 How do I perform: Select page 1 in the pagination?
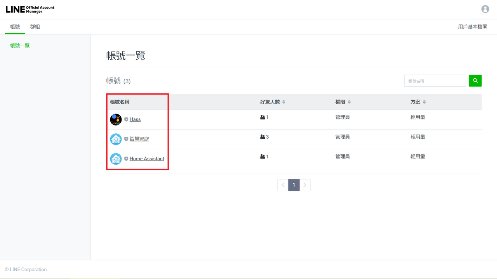(294, 185)
